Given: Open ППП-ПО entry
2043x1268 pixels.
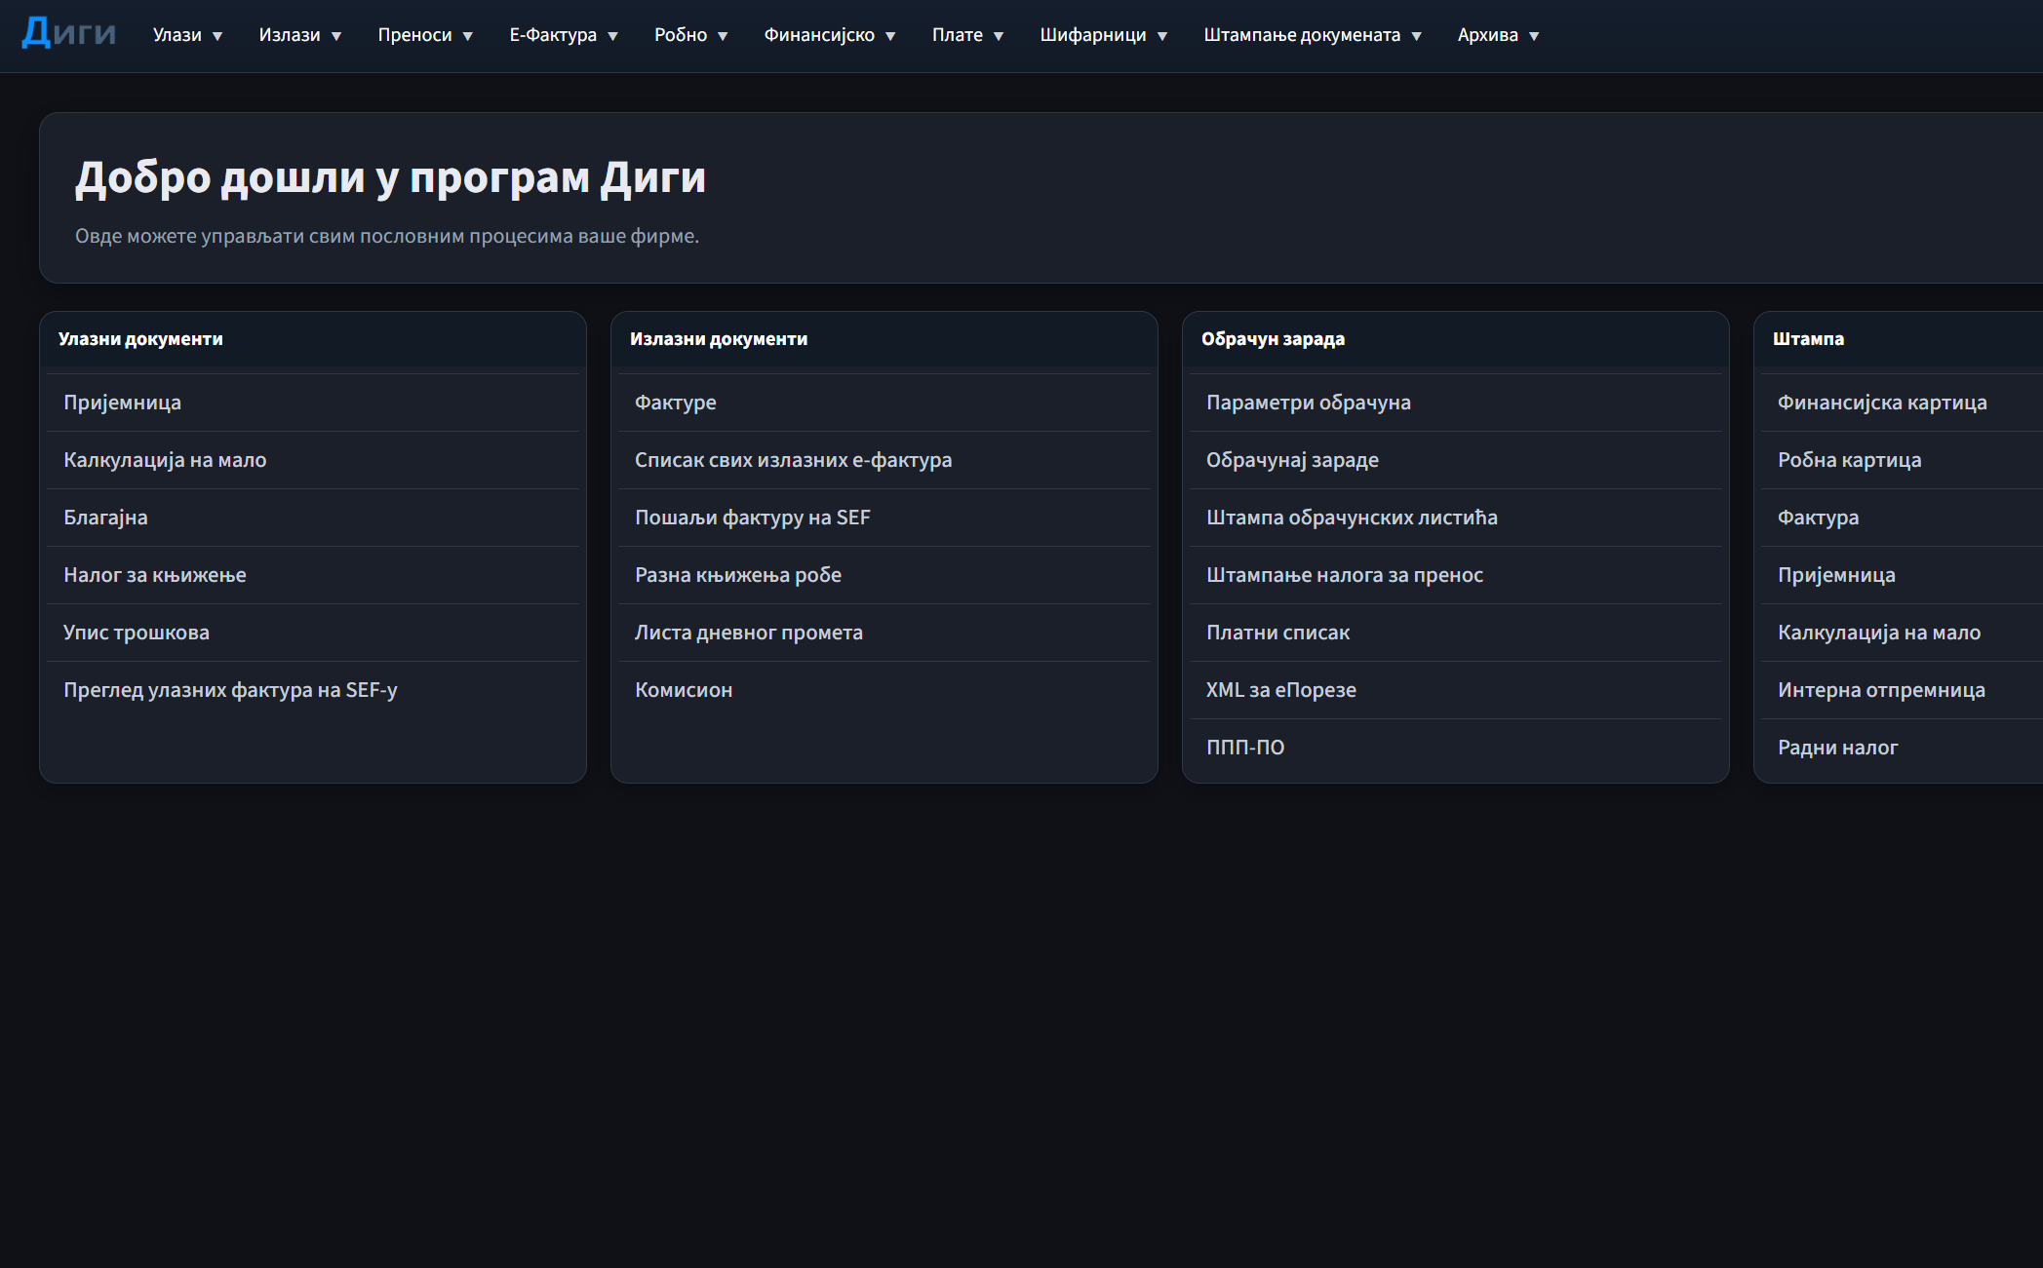Looking at the screenshot, I should click(x=1456, y=748).
